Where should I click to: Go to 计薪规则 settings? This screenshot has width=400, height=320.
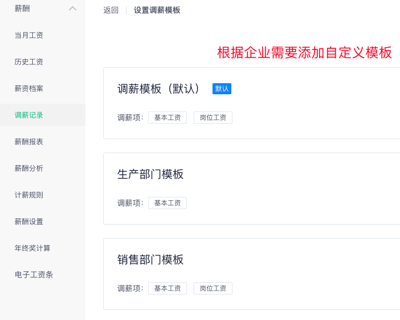tap(29, 195)
